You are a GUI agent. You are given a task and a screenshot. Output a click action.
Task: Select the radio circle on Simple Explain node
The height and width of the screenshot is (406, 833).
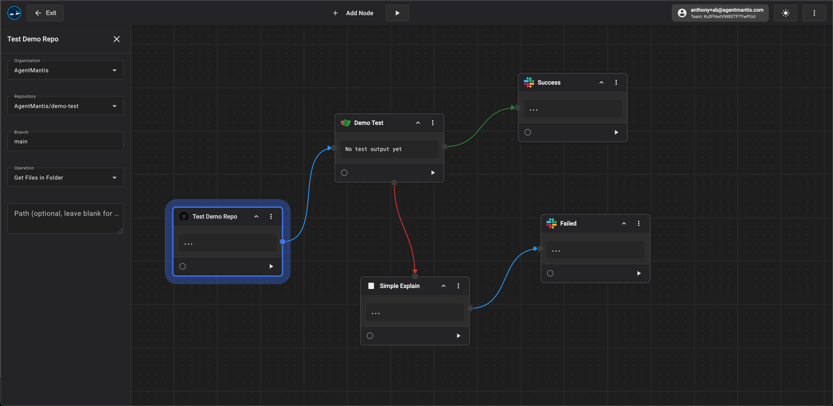coord(369,335)
